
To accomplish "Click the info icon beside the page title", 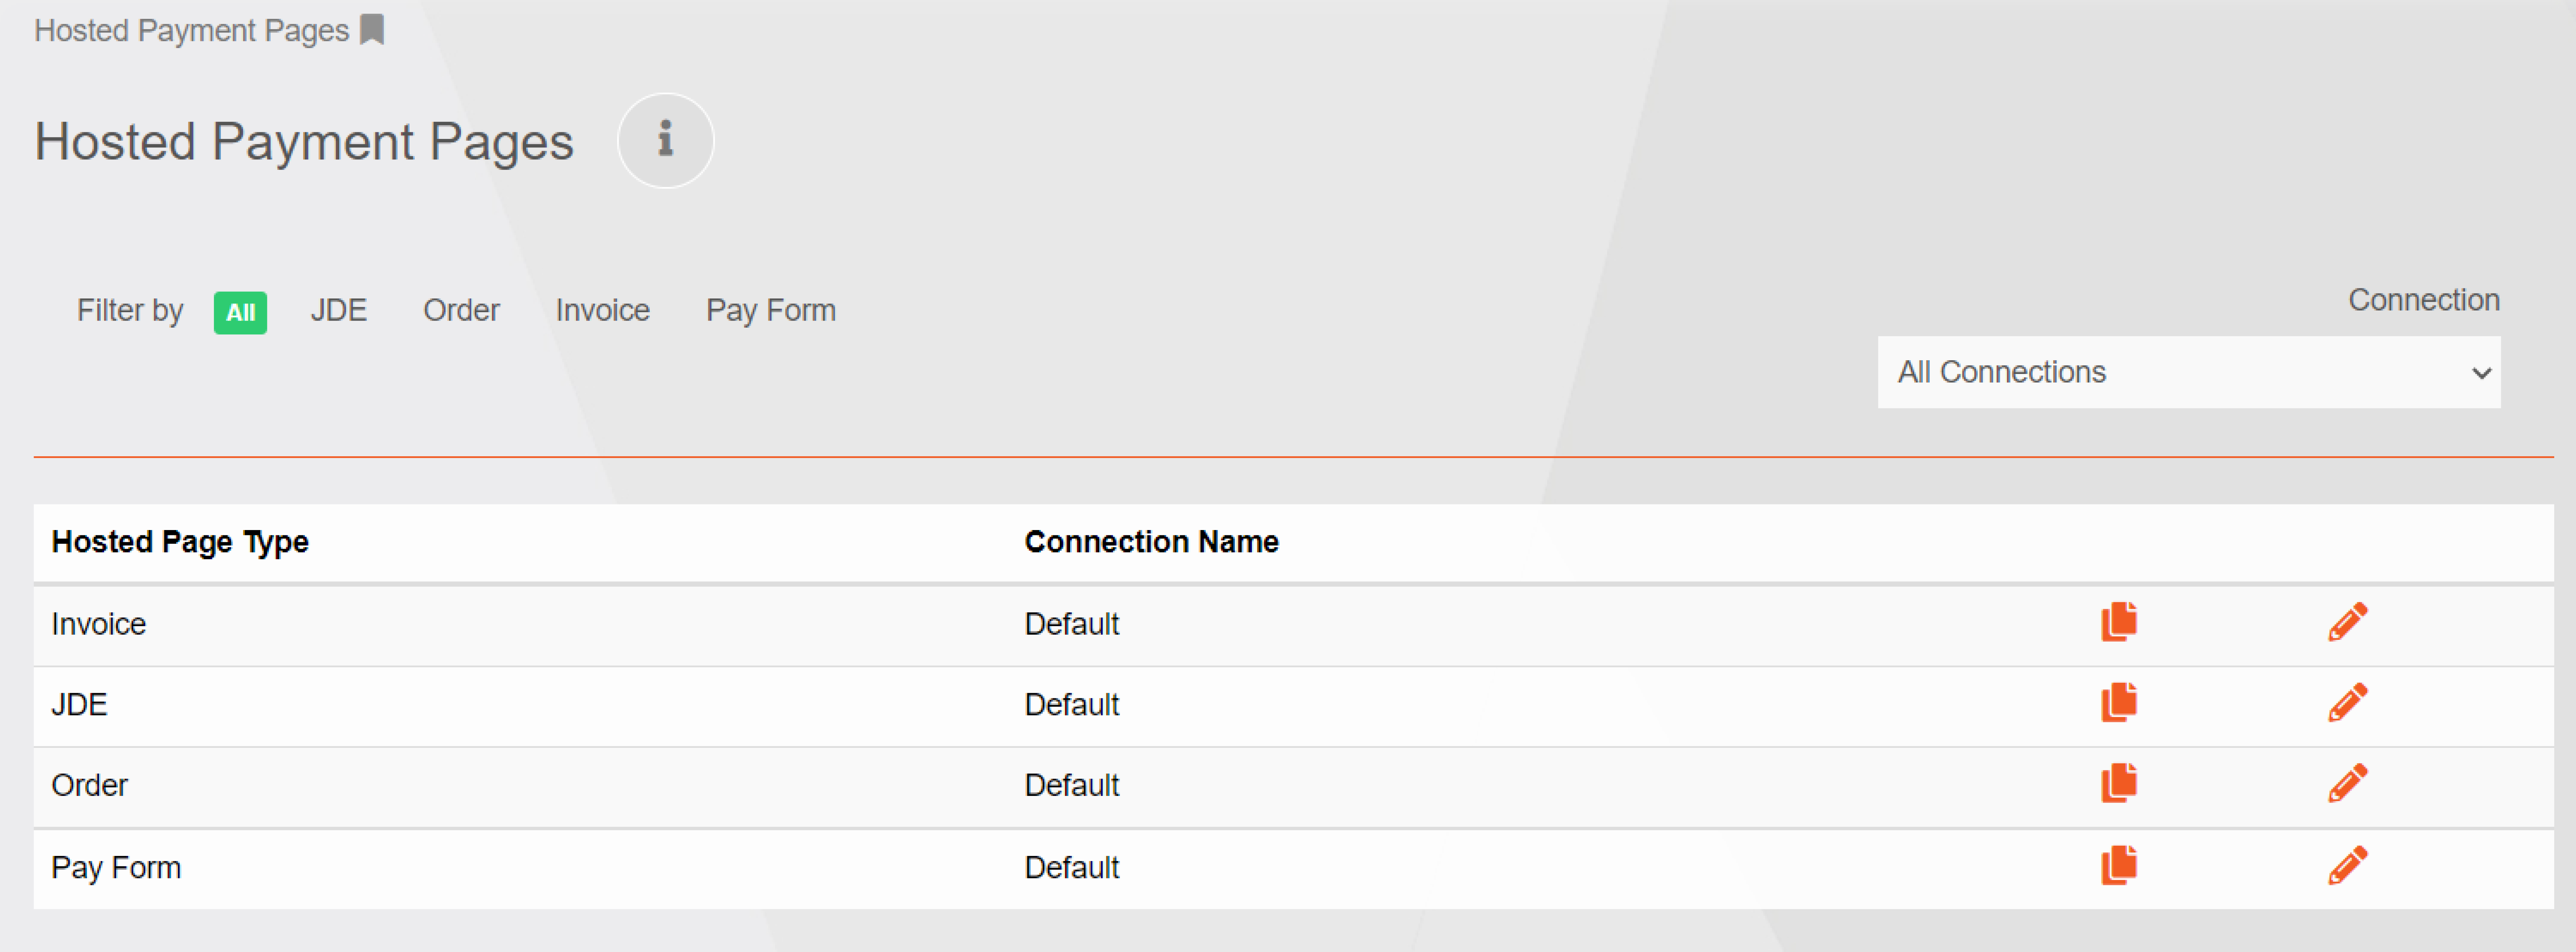I will click(665, 140).
